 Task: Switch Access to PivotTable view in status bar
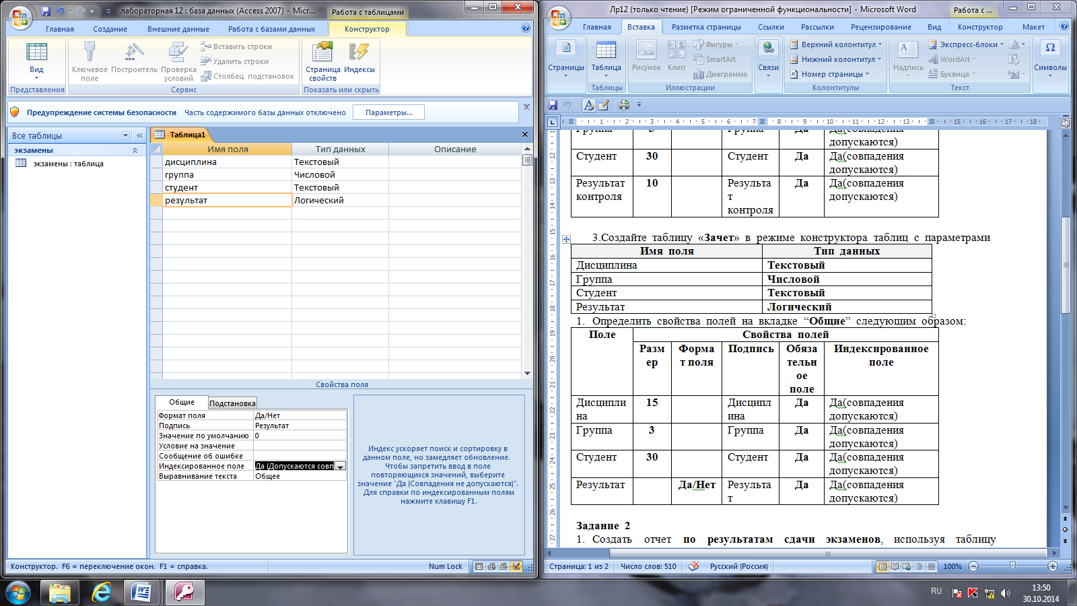click(x=491, y=566)
